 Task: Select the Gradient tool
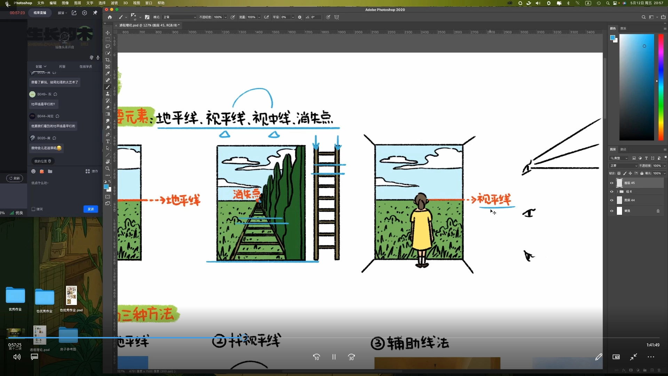coord(108,114)
